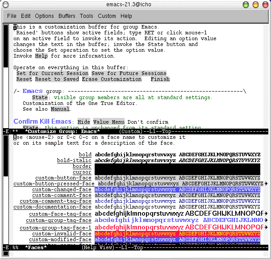Select the custom-comment-tag-face name
The height and width of the screenshot is (259, 271).
pos(55,201)
